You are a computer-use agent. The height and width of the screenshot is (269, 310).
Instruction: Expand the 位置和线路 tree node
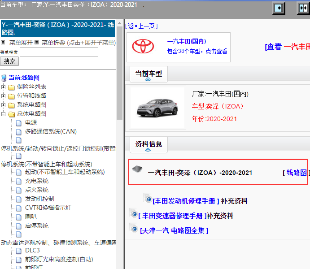(3, 96)
